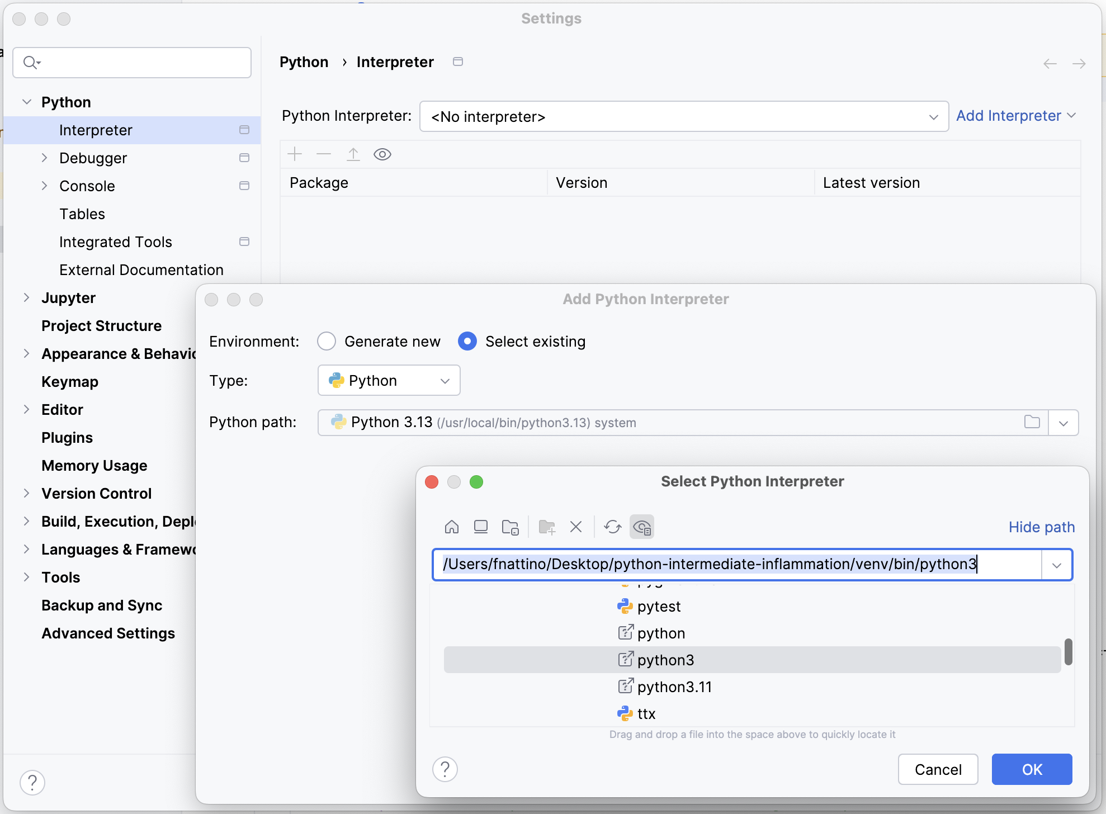Select the Generate new environment option
Screen dimensions: 1106x814
[x=326, y=341]
